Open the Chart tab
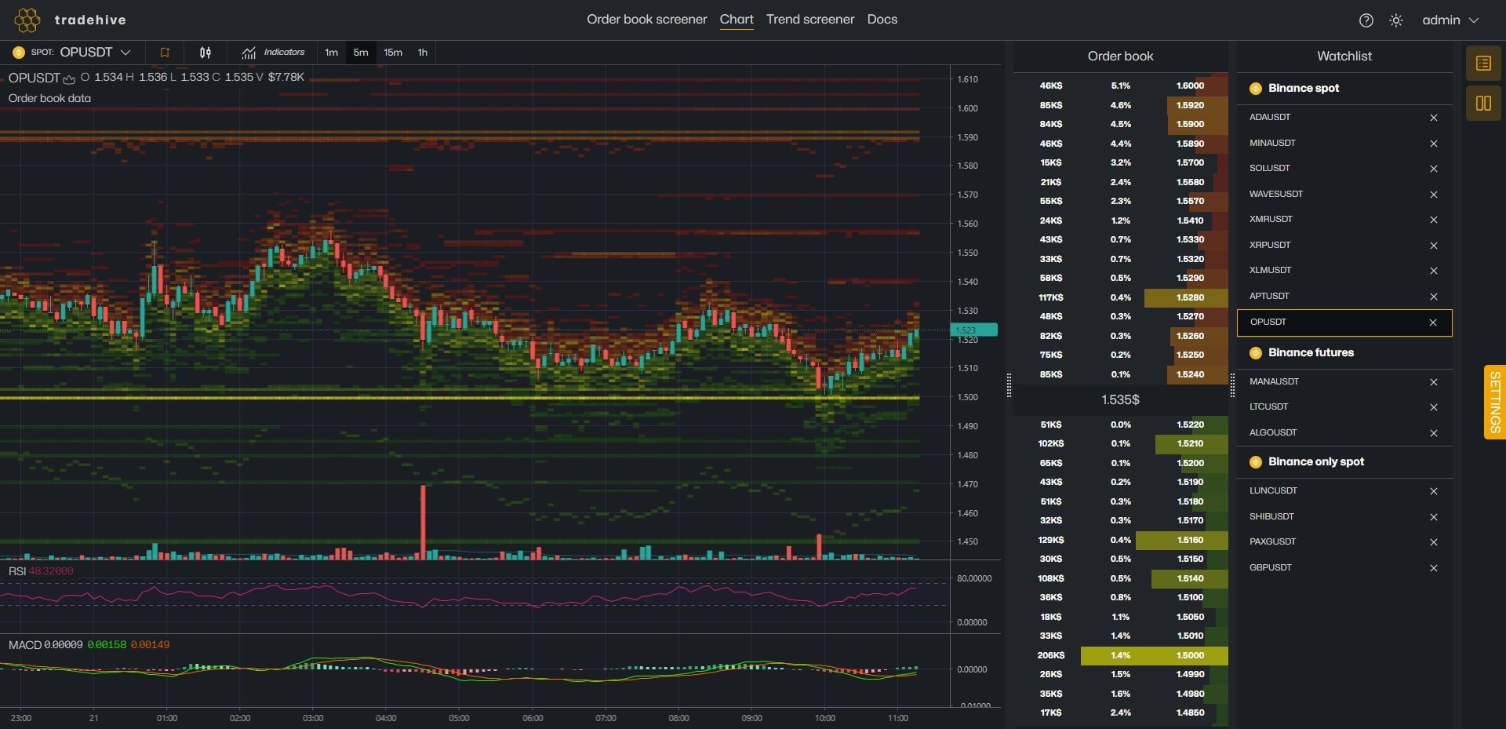The height and width of the screenshot is (729, 1506). pyautogui.click(x=737, y=20)
